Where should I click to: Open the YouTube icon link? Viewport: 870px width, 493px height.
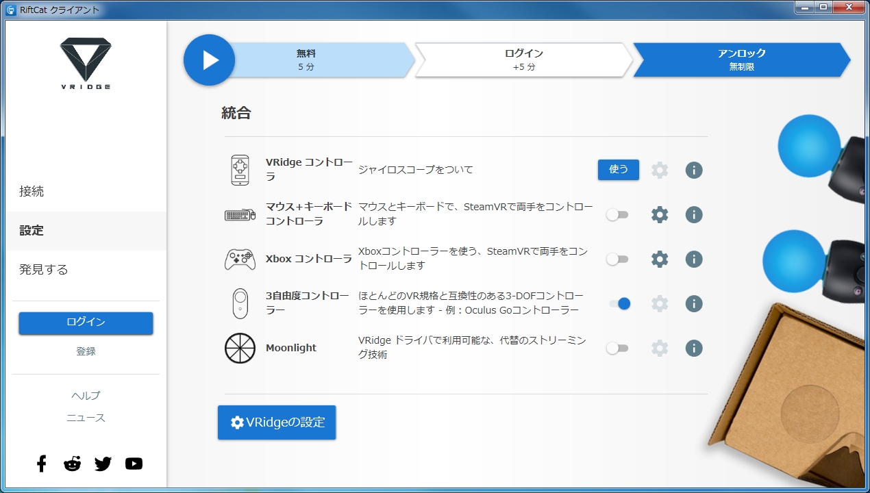134,464
